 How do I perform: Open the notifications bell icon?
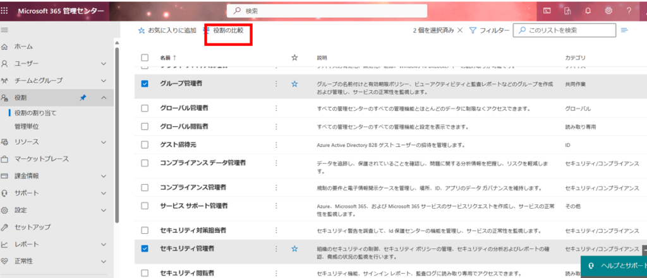[588, 11]
